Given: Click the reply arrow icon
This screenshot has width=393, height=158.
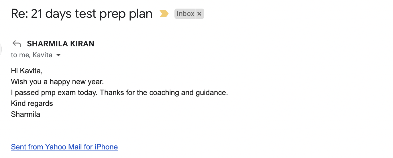Looking at the screenshot, I should 17,44.
